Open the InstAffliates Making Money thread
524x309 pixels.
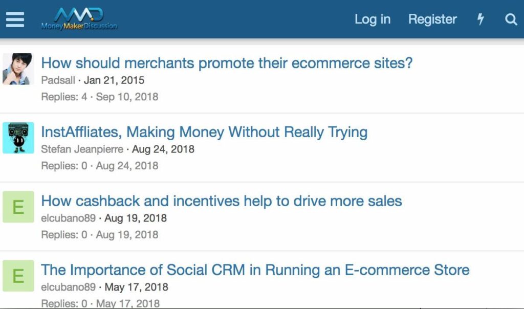[x=204, y=132]
